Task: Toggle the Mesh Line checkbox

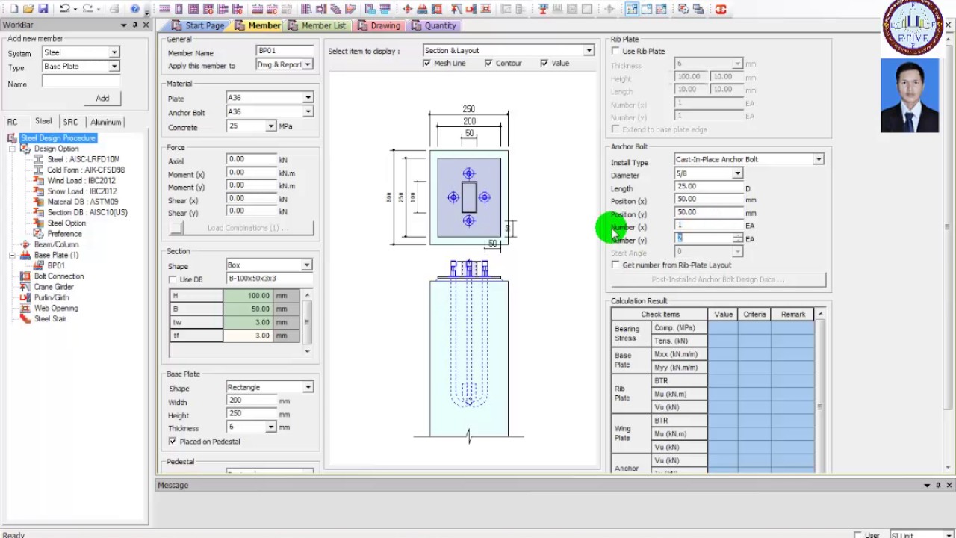Action: (x=427, y=63)
